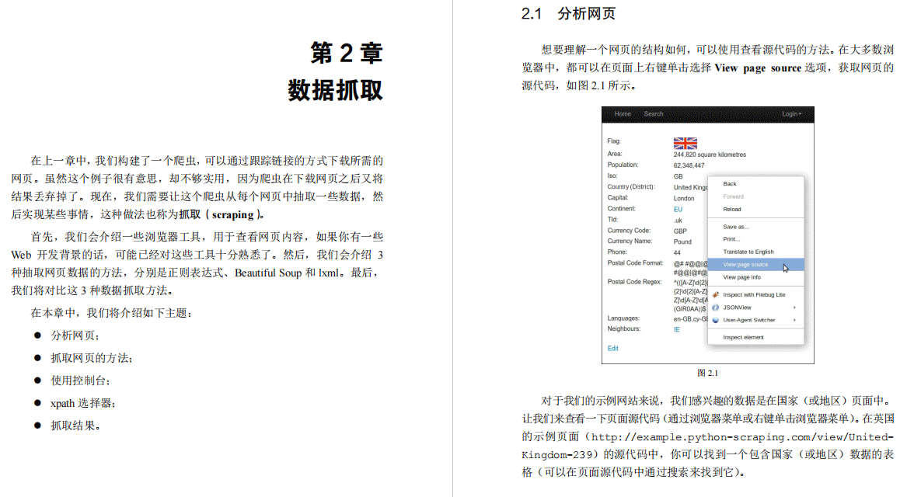Click the bullet item '分析网页;'
Image resolution: width=914 pixels, height=497 pixels.
[x=75, y=335]
